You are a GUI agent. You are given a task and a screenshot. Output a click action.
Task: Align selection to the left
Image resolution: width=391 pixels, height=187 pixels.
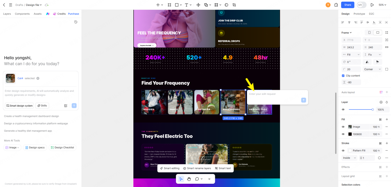pyautogui.click(x=343, y=22)
